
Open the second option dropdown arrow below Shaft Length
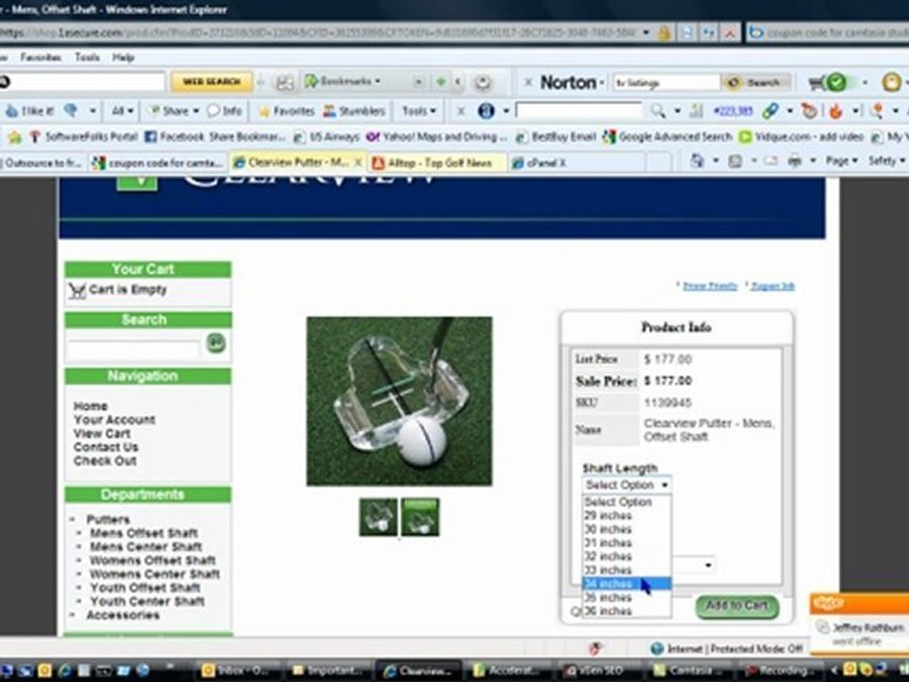[x=708, y=565]
